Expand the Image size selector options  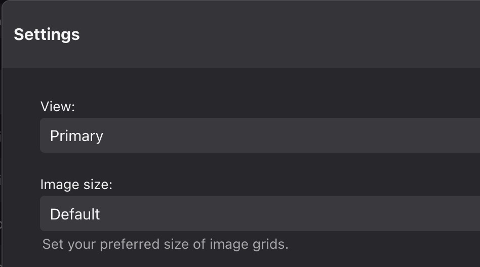pyautogui.click(x=260, y=213)
